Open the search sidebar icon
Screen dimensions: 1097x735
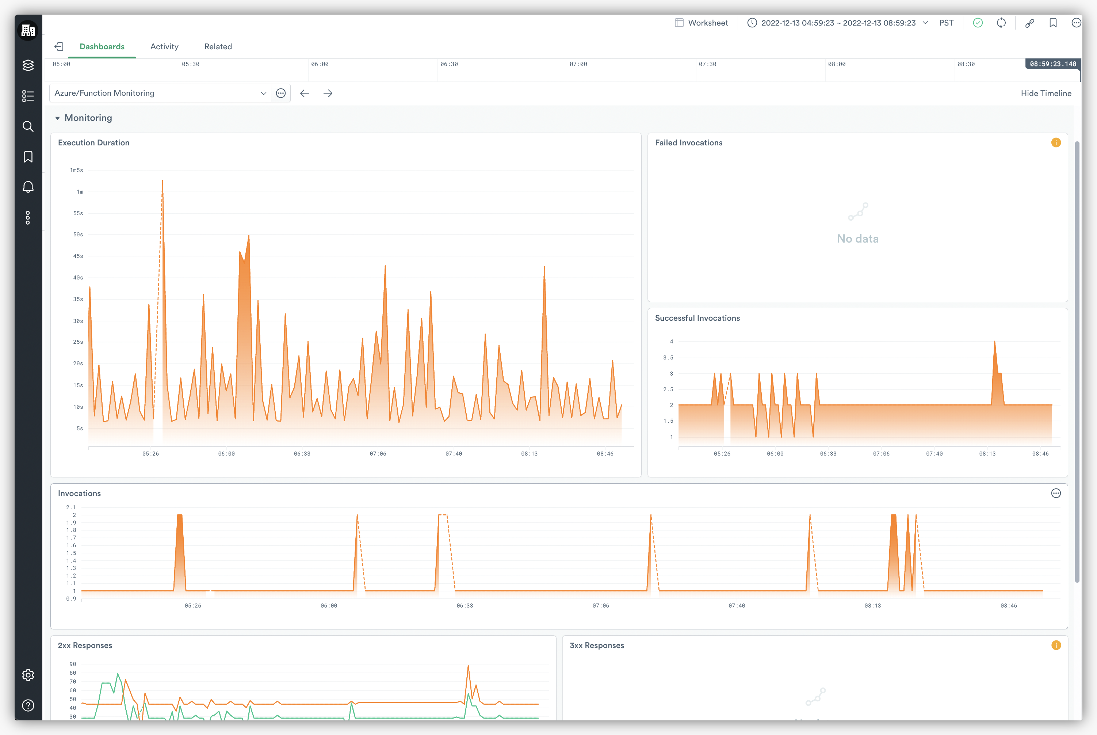[x=28, y=126]
